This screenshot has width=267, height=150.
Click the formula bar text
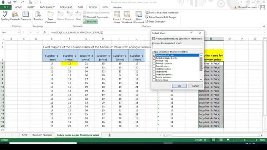coord(77,32)
